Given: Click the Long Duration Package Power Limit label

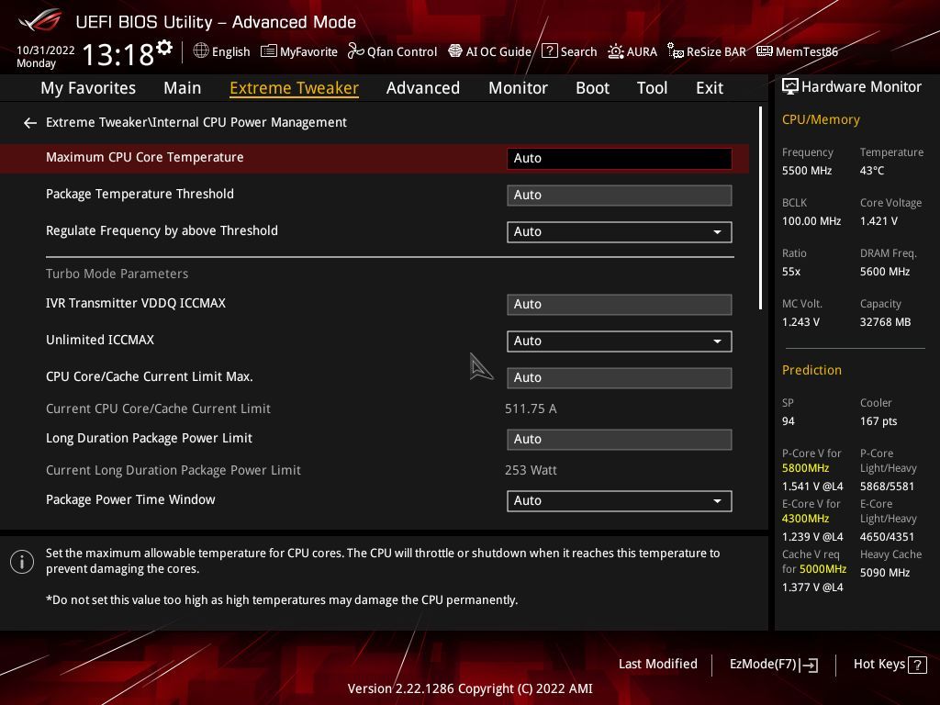Looking at the screenshot, I should coord(149,438).
